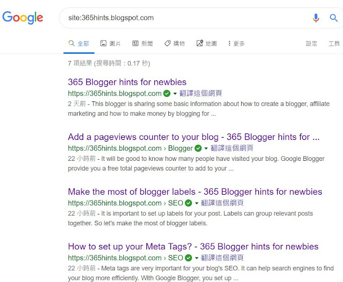Start voice search with microphone icon
This screenshot has width=343, height=282.
(x=316, y=18)
